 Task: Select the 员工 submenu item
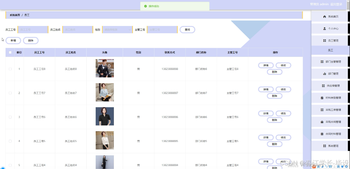pyautogui.click(x=330, y=50)
